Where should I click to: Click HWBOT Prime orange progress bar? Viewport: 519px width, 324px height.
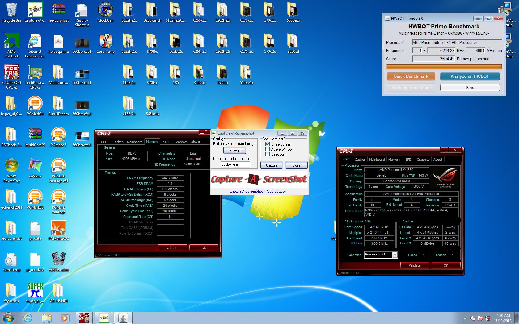coord(444,67)
